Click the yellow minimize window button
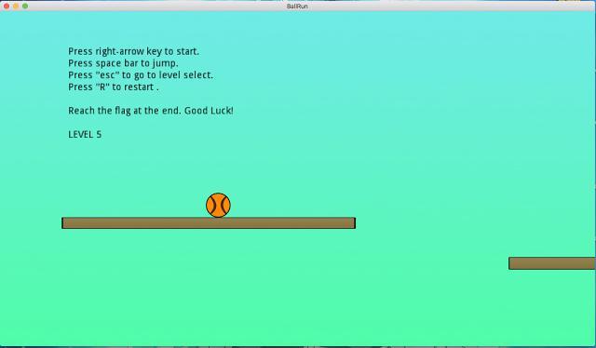Screen dimensions: 596x348 pos(16,7)
